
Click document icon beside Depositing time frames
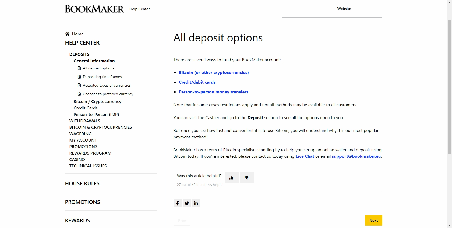click(x=79, y=77)
